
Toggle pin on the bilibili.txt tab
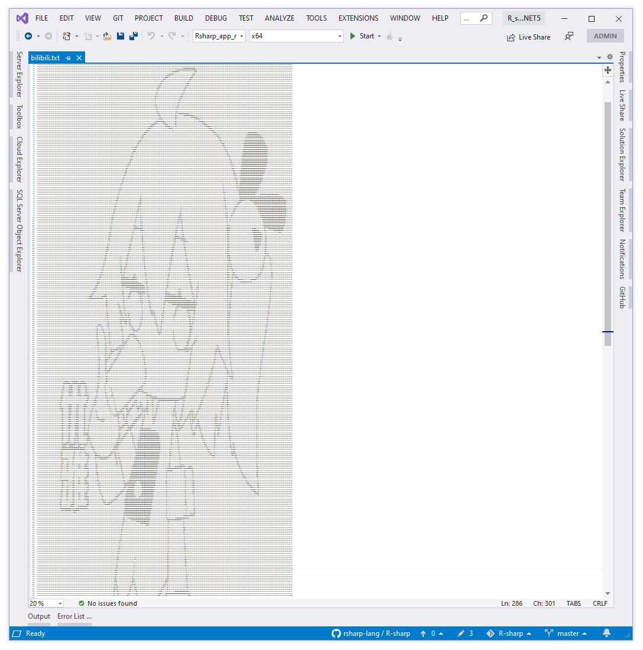(69, 58)
